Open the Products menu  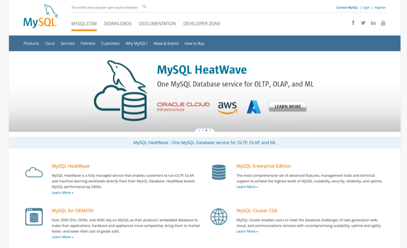click(31, 43)
